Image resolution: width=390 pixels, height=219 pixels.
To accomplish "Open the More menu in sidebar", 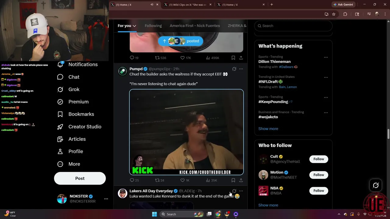I will coord(69,164).
